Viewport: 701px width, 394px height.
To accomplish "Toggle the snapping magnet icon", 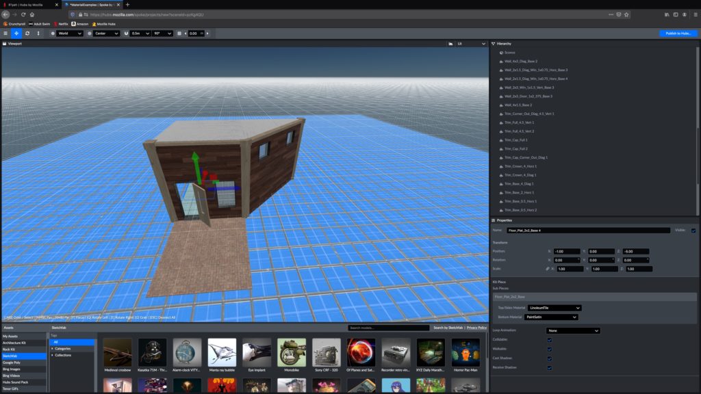I will pyautogui.click(x=126, y=34).
